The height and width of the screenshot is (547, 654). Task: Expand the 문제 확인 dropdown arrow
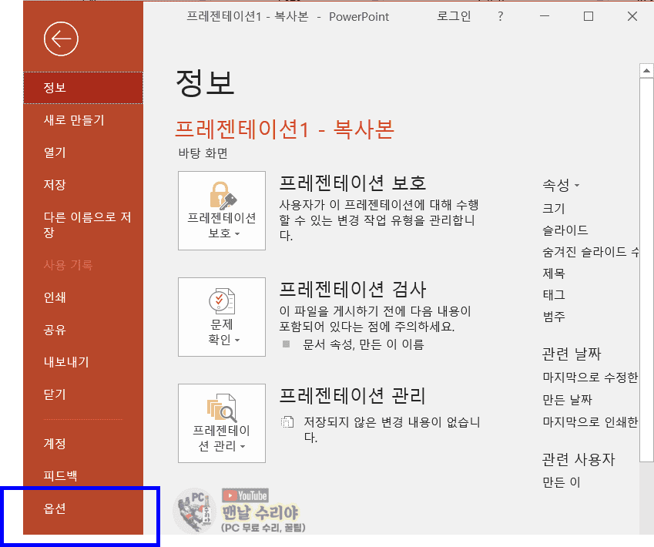tap(237, 341)
